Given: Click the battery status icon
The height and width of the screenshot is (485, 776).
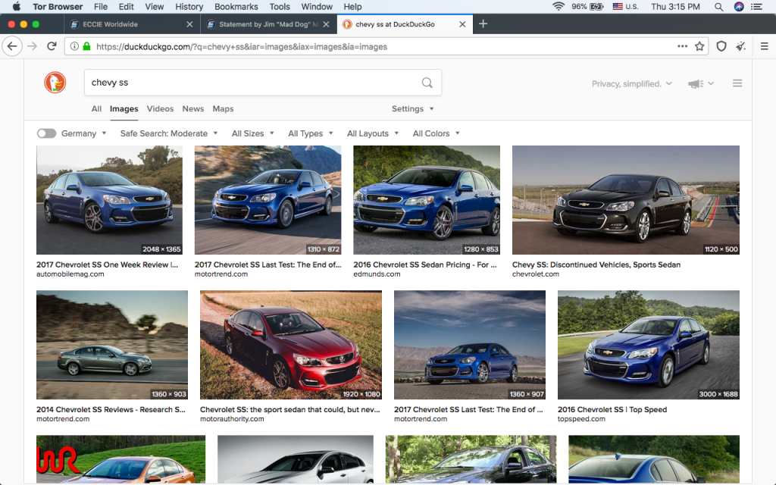Looking at the screenshot, I should pyautogui.click(x=596, y=6).
